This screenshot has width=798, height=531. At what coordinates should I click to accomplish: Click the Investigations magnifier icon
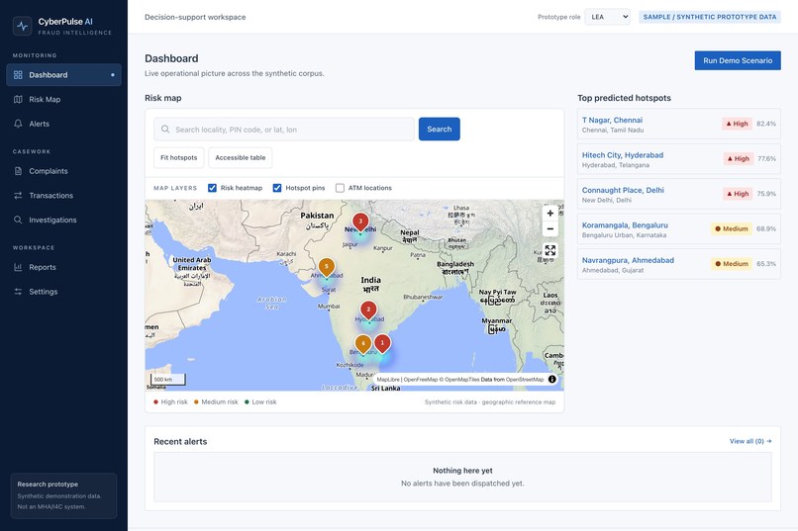coord(19,220)
